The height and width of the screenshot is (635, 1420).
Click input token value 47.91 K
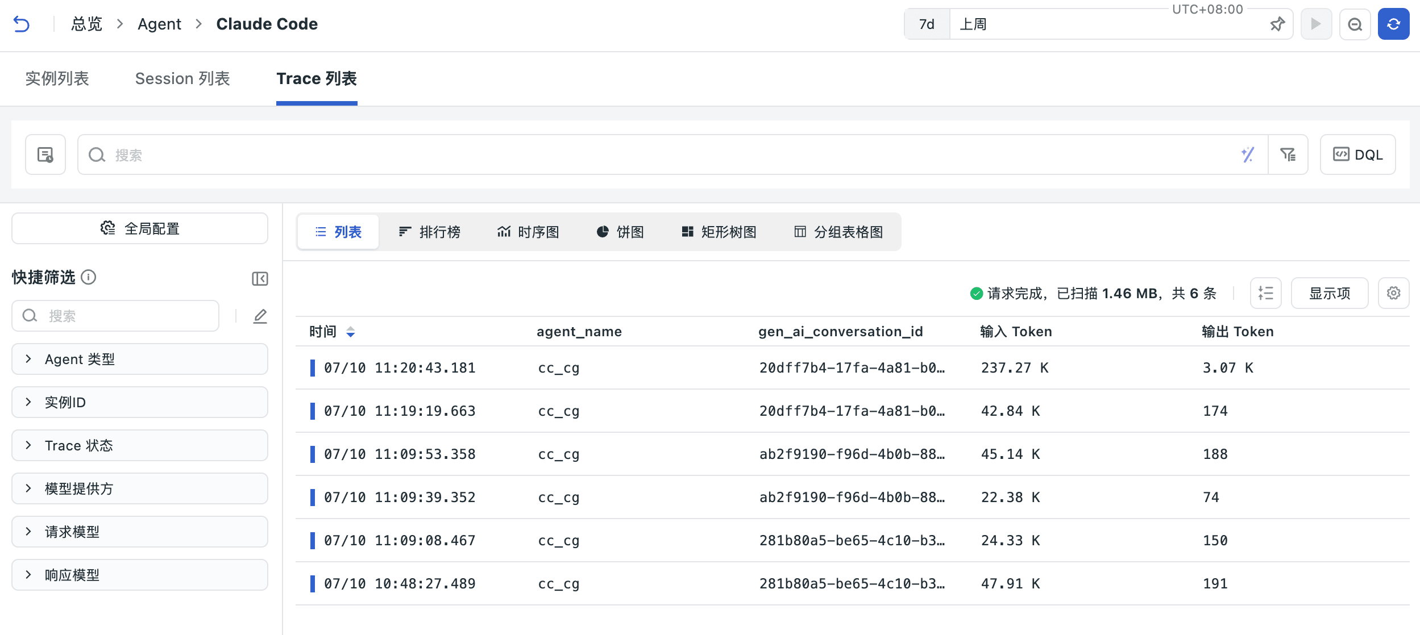click(1011, 584)
